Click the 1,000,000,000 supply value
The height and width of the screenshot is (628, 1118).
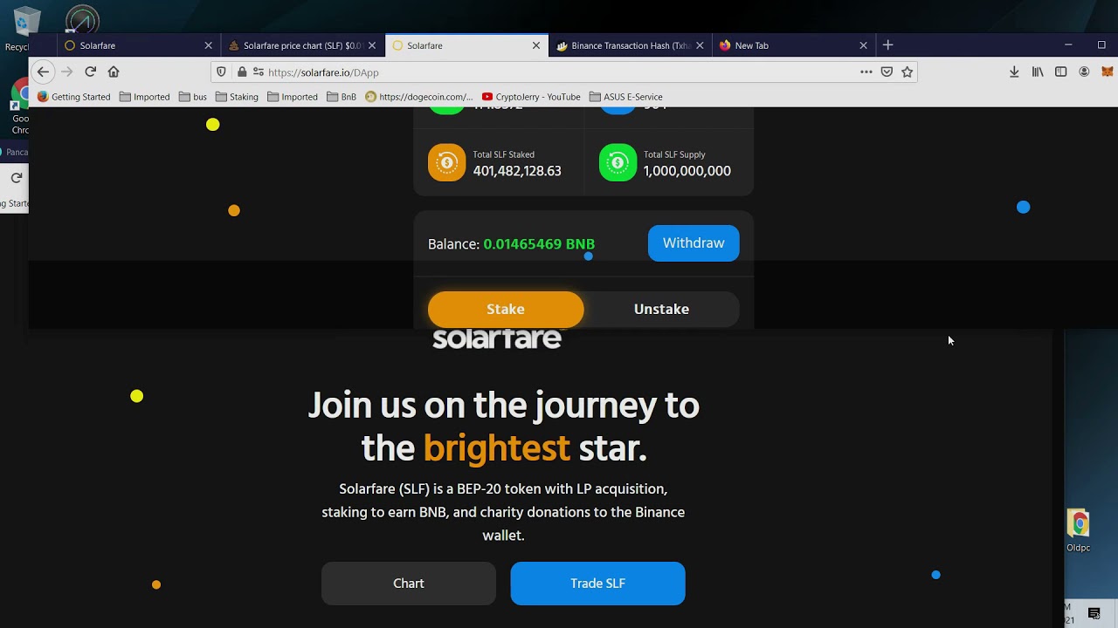point(687,171)
